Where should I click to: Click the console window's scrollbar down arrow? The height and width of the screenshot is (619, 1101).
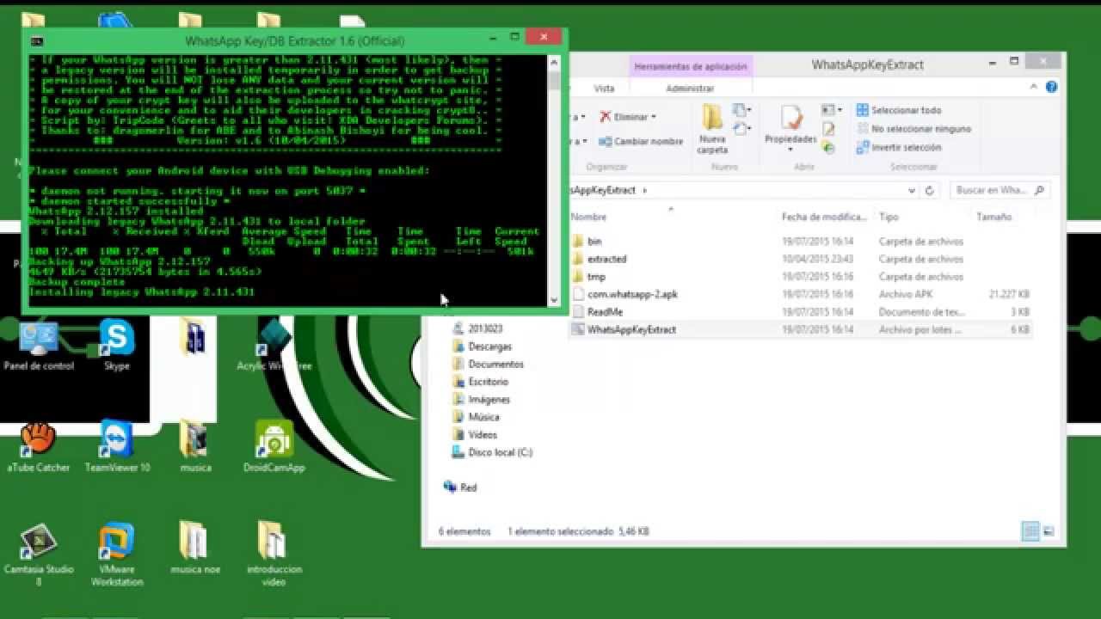[x=554, y=300]
